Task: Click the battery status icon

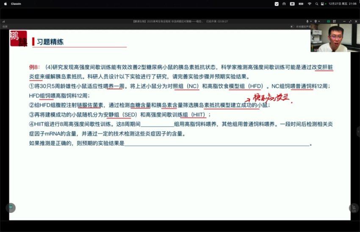Action: (x=301, y=4)
